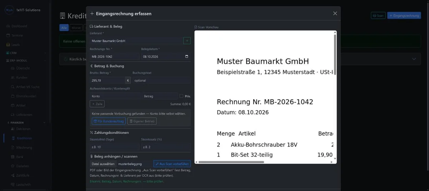Click the left arrow of the preview scrollbar
Screen dimensions: 429x191
coord(196,162)
